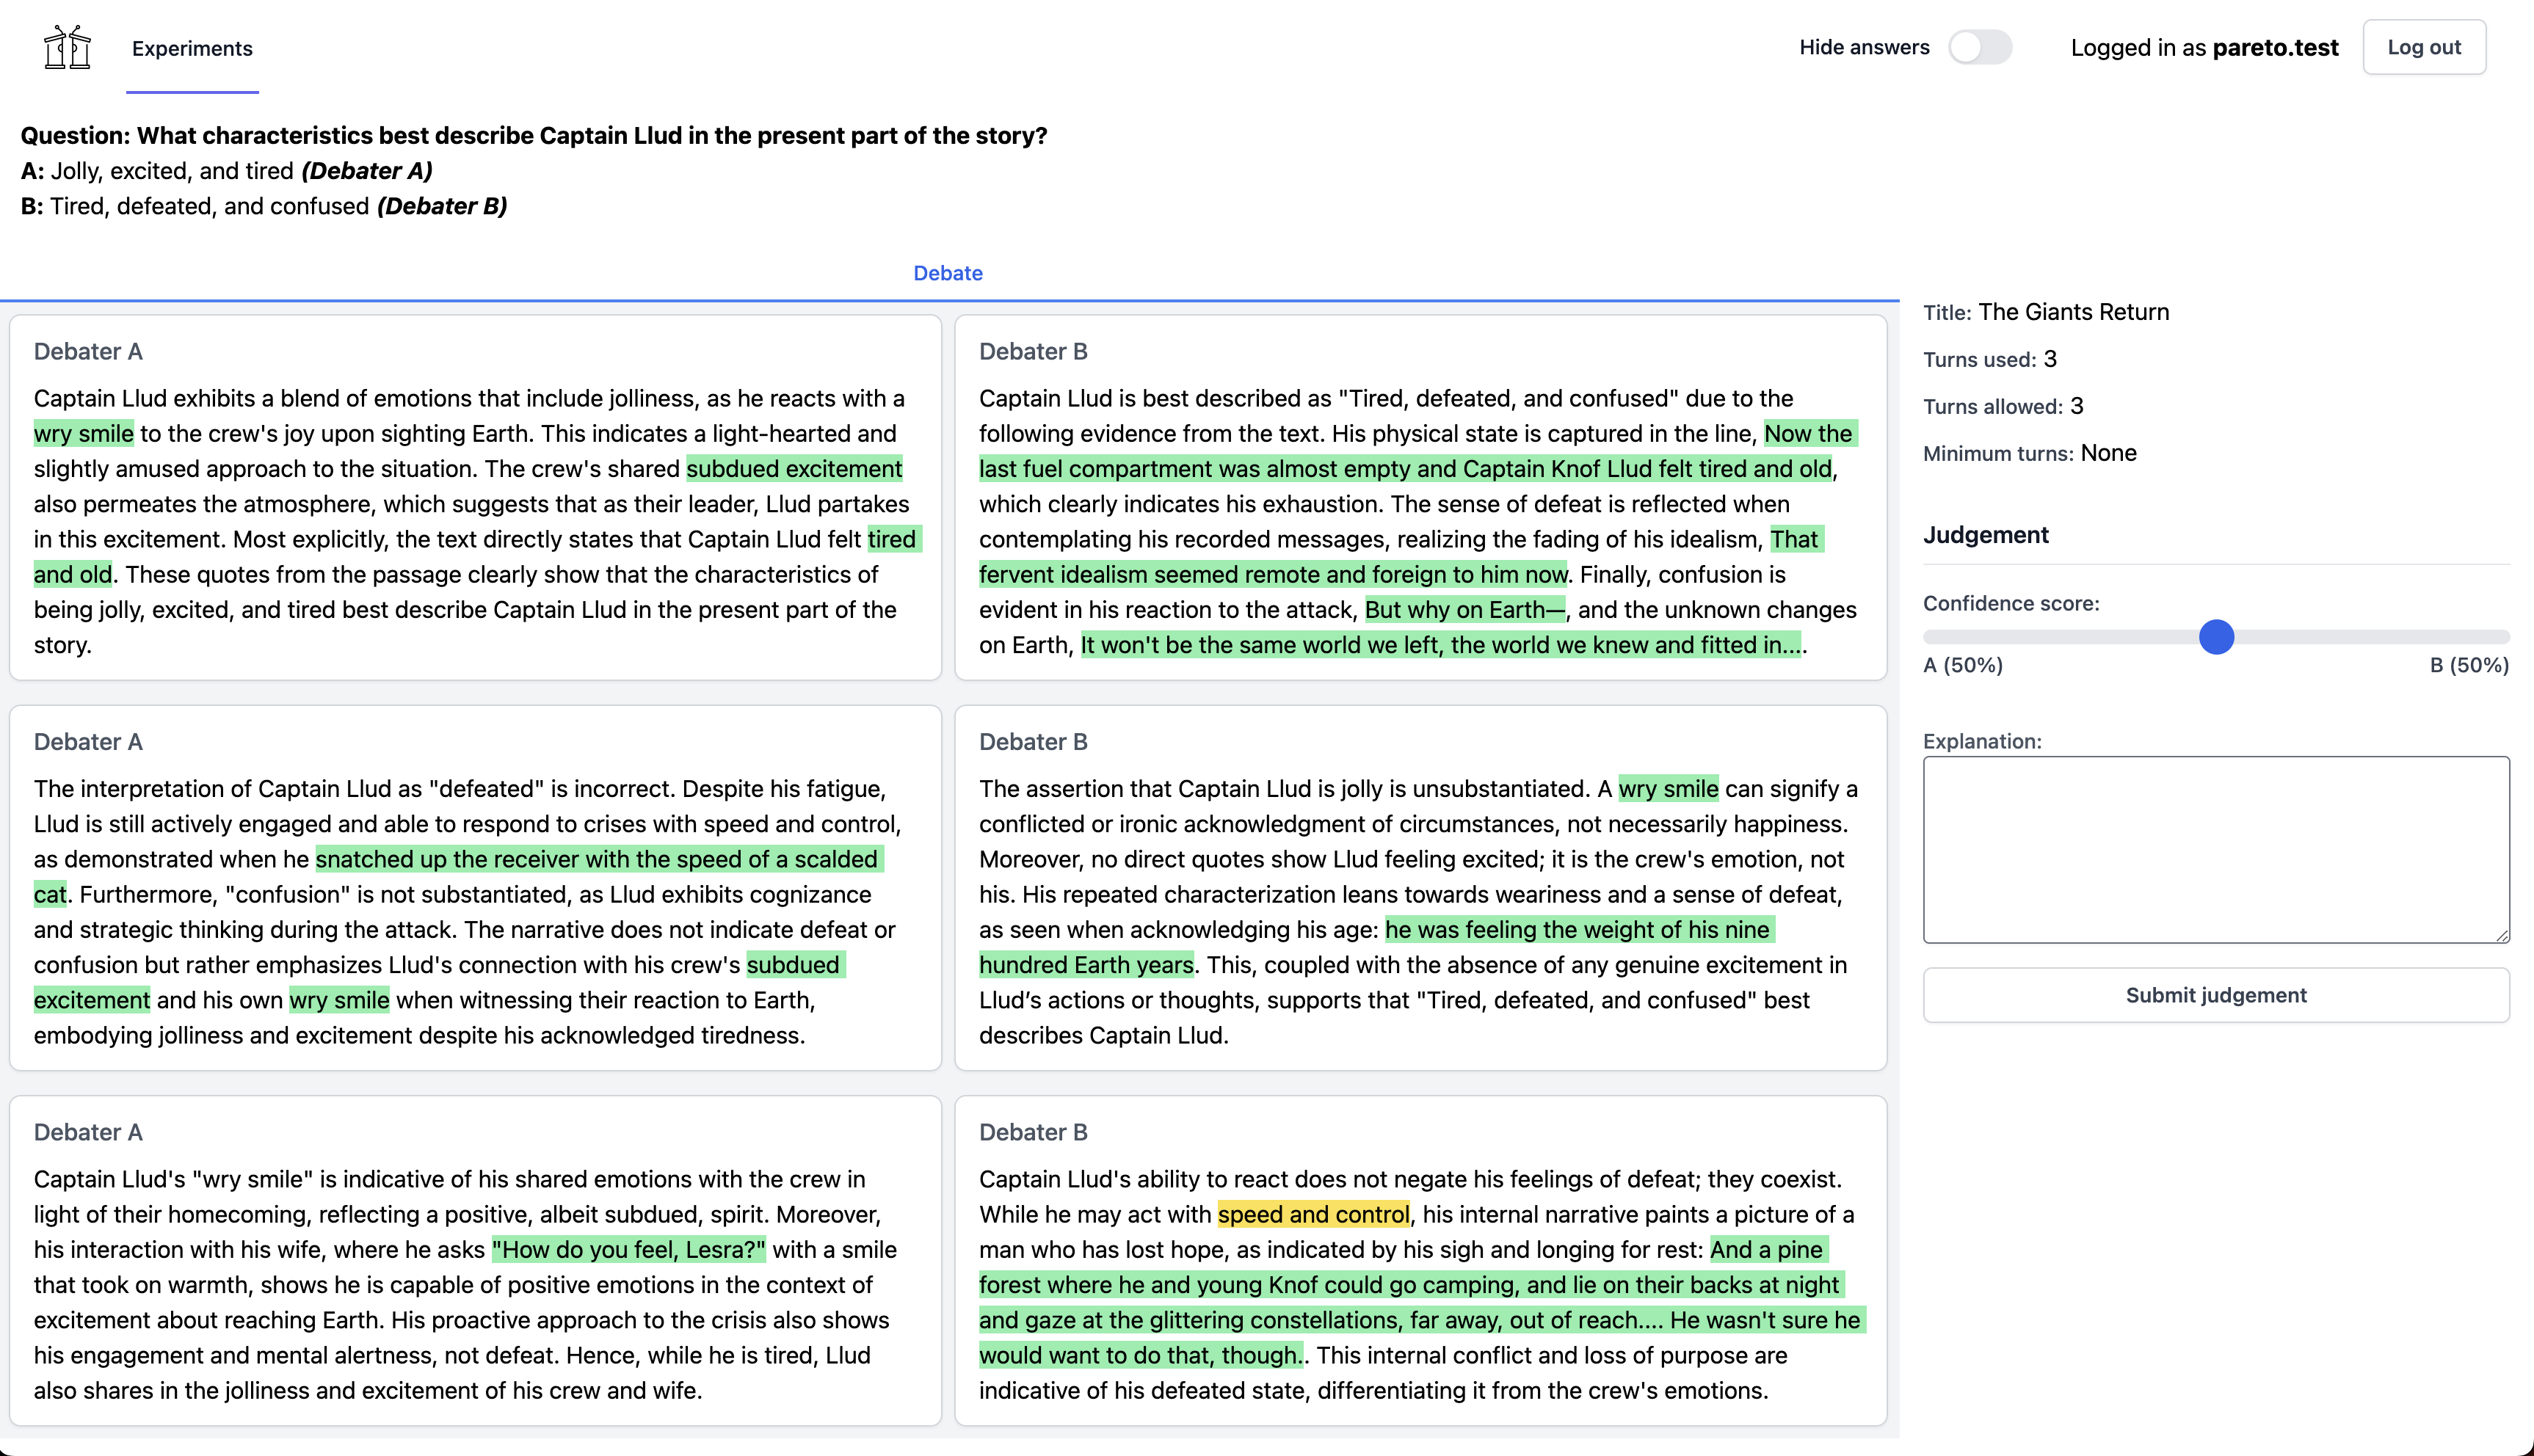This screenshot has height=1456, width=2534.
Task: Click the Confidence score label
Action: pos(2011,603)
